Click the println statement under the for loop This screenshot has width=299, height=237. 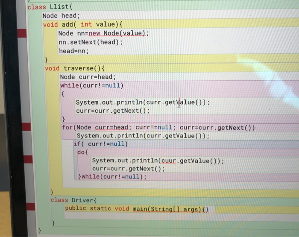point(143,136)
